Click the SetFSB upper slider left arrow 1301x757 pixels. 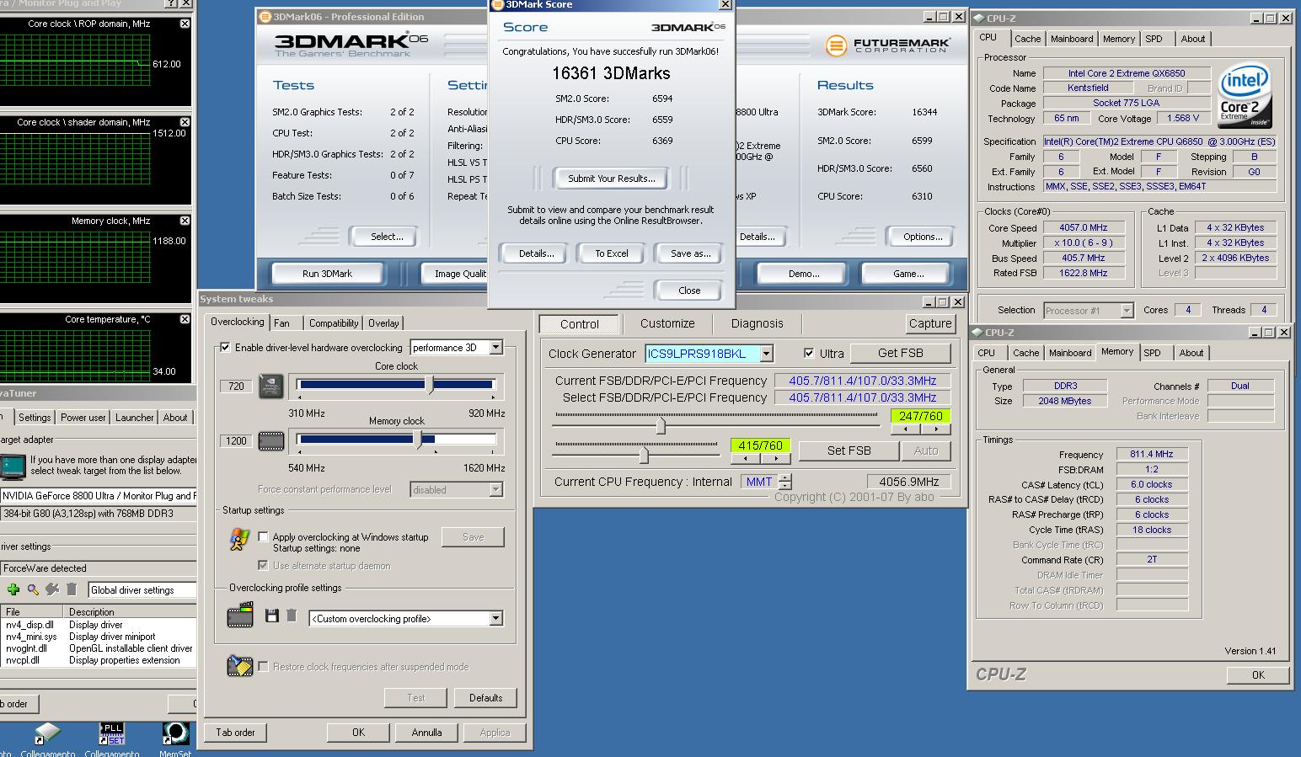click(905, 429)
